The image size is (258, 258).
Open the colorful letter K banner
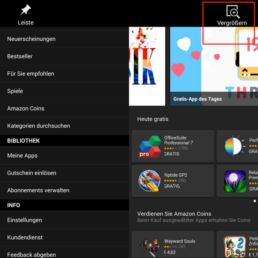(x=147, y=66)
